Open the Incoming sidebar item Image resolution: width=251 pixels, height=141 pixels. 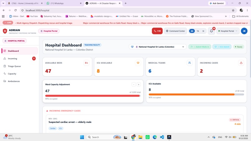pos(20,59)
